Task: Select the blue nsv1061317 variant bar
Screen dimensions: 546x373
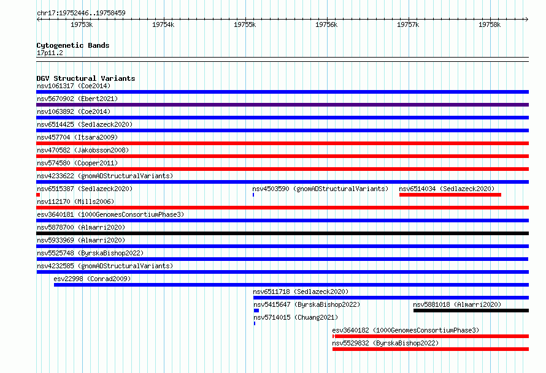Action: [x=282, y=92]
